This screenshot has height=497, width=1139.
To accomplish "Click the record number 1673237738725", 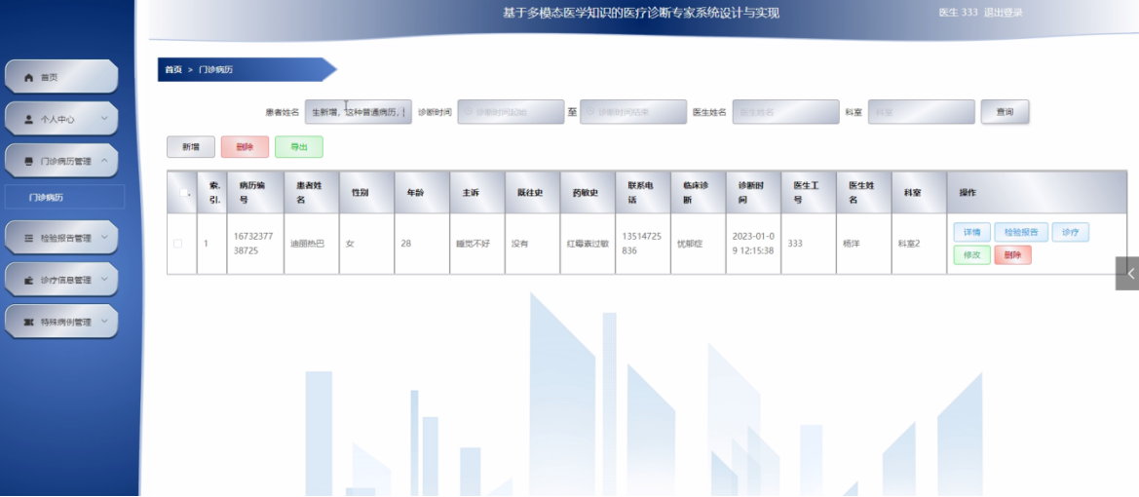I will point(254,244).
